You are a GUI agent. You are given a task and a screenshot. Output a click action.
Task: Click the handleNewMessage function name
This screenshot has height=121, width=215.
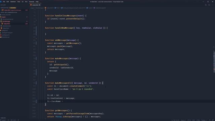tap(64, 28)
